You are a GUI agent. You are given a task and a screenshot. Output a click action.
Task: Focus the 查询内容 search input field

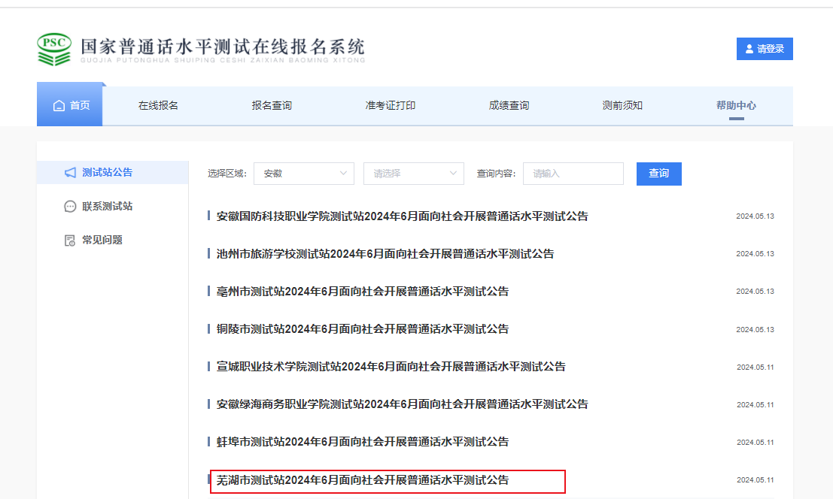573,174
